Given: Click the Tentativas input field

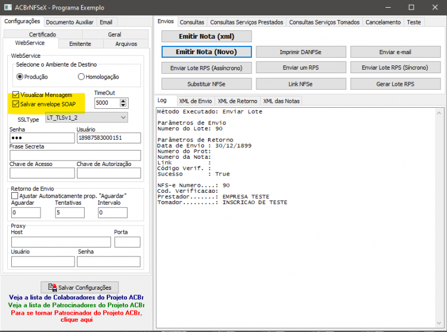Looking at the screenshot, I should pyautogui.click(x=70, y=212).
